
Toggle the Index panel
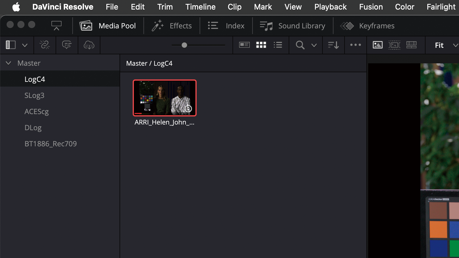pyautogui.click(x=226, y=26)
